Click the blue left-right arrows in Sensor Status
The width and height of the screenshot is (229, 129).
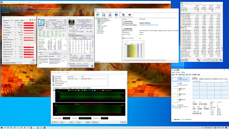[x=182, y=60]
